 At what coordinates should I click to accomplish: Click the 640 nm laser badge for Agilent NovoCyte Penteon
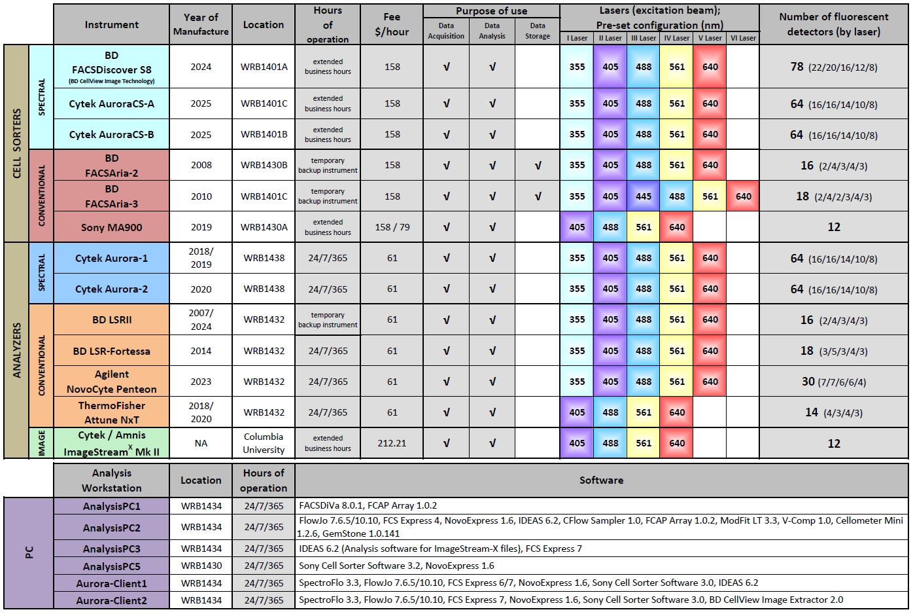click(710, 380)
